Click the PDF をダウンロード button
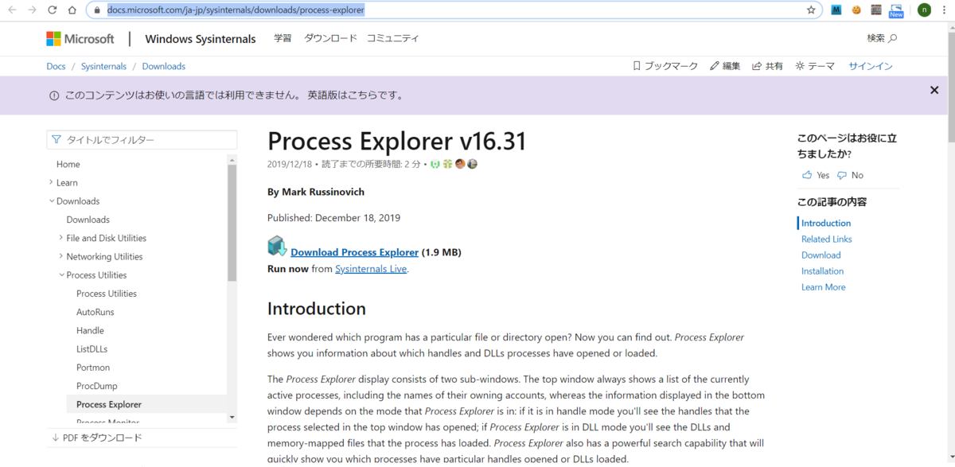Screen dimensions: 955x467 pyautogui.click(x=96, y=438)
